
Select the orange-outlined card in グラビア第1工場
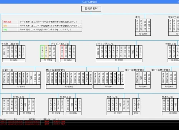coord(46,52)
